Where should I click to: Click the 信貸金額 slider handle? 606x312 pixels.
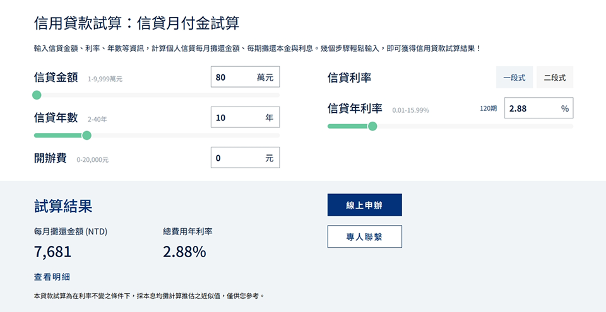37,95
